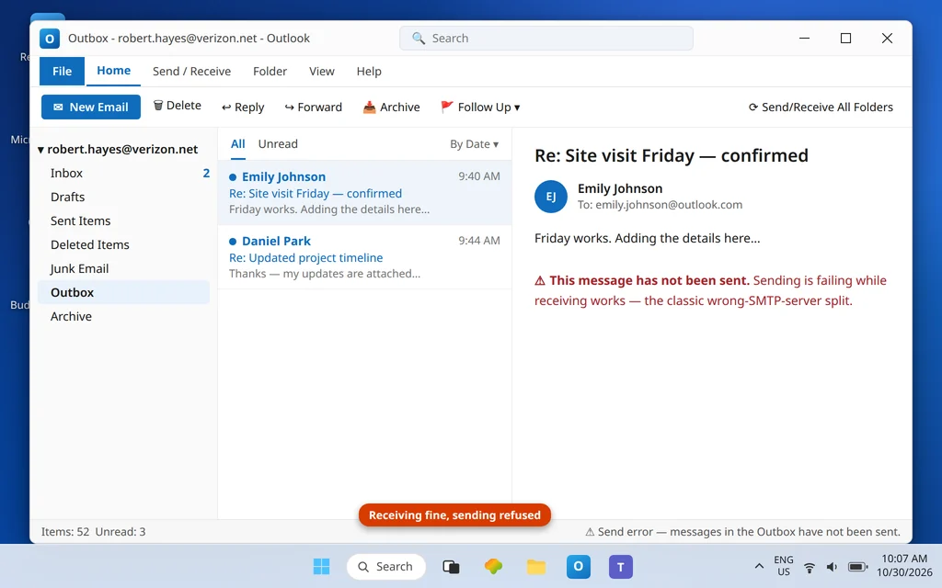The image size is (942, 588).
Task: Open the File tab
Action: tap(62, 72)
